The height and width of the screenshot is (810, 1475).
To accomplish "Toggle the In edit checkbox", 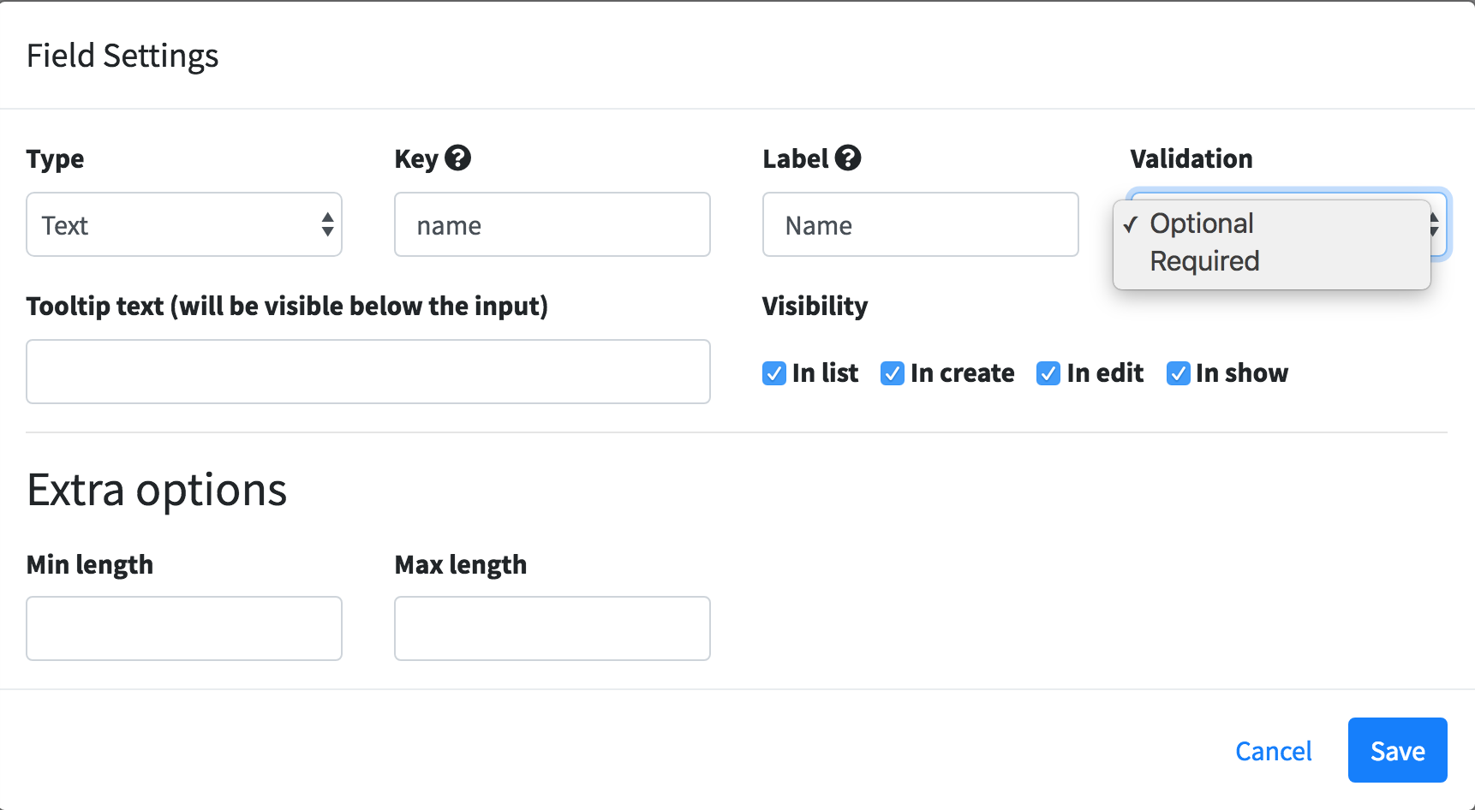I will [x=1048, y=373].
